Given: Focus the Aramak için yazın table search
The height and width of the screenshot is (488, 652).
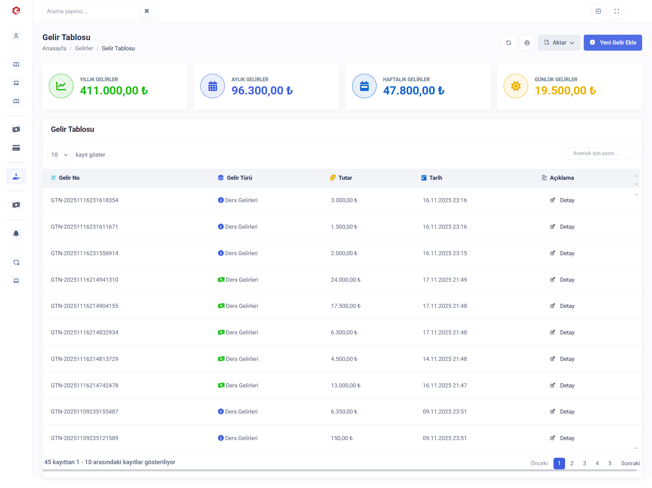Looking at the screenshot, I should (x=603, y=153).
